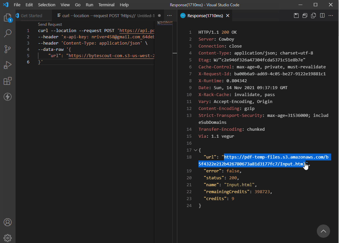Screen dimensions: 339x243
Task: Open the Explorer view in activity bar
Action: (x=8, y=17)
